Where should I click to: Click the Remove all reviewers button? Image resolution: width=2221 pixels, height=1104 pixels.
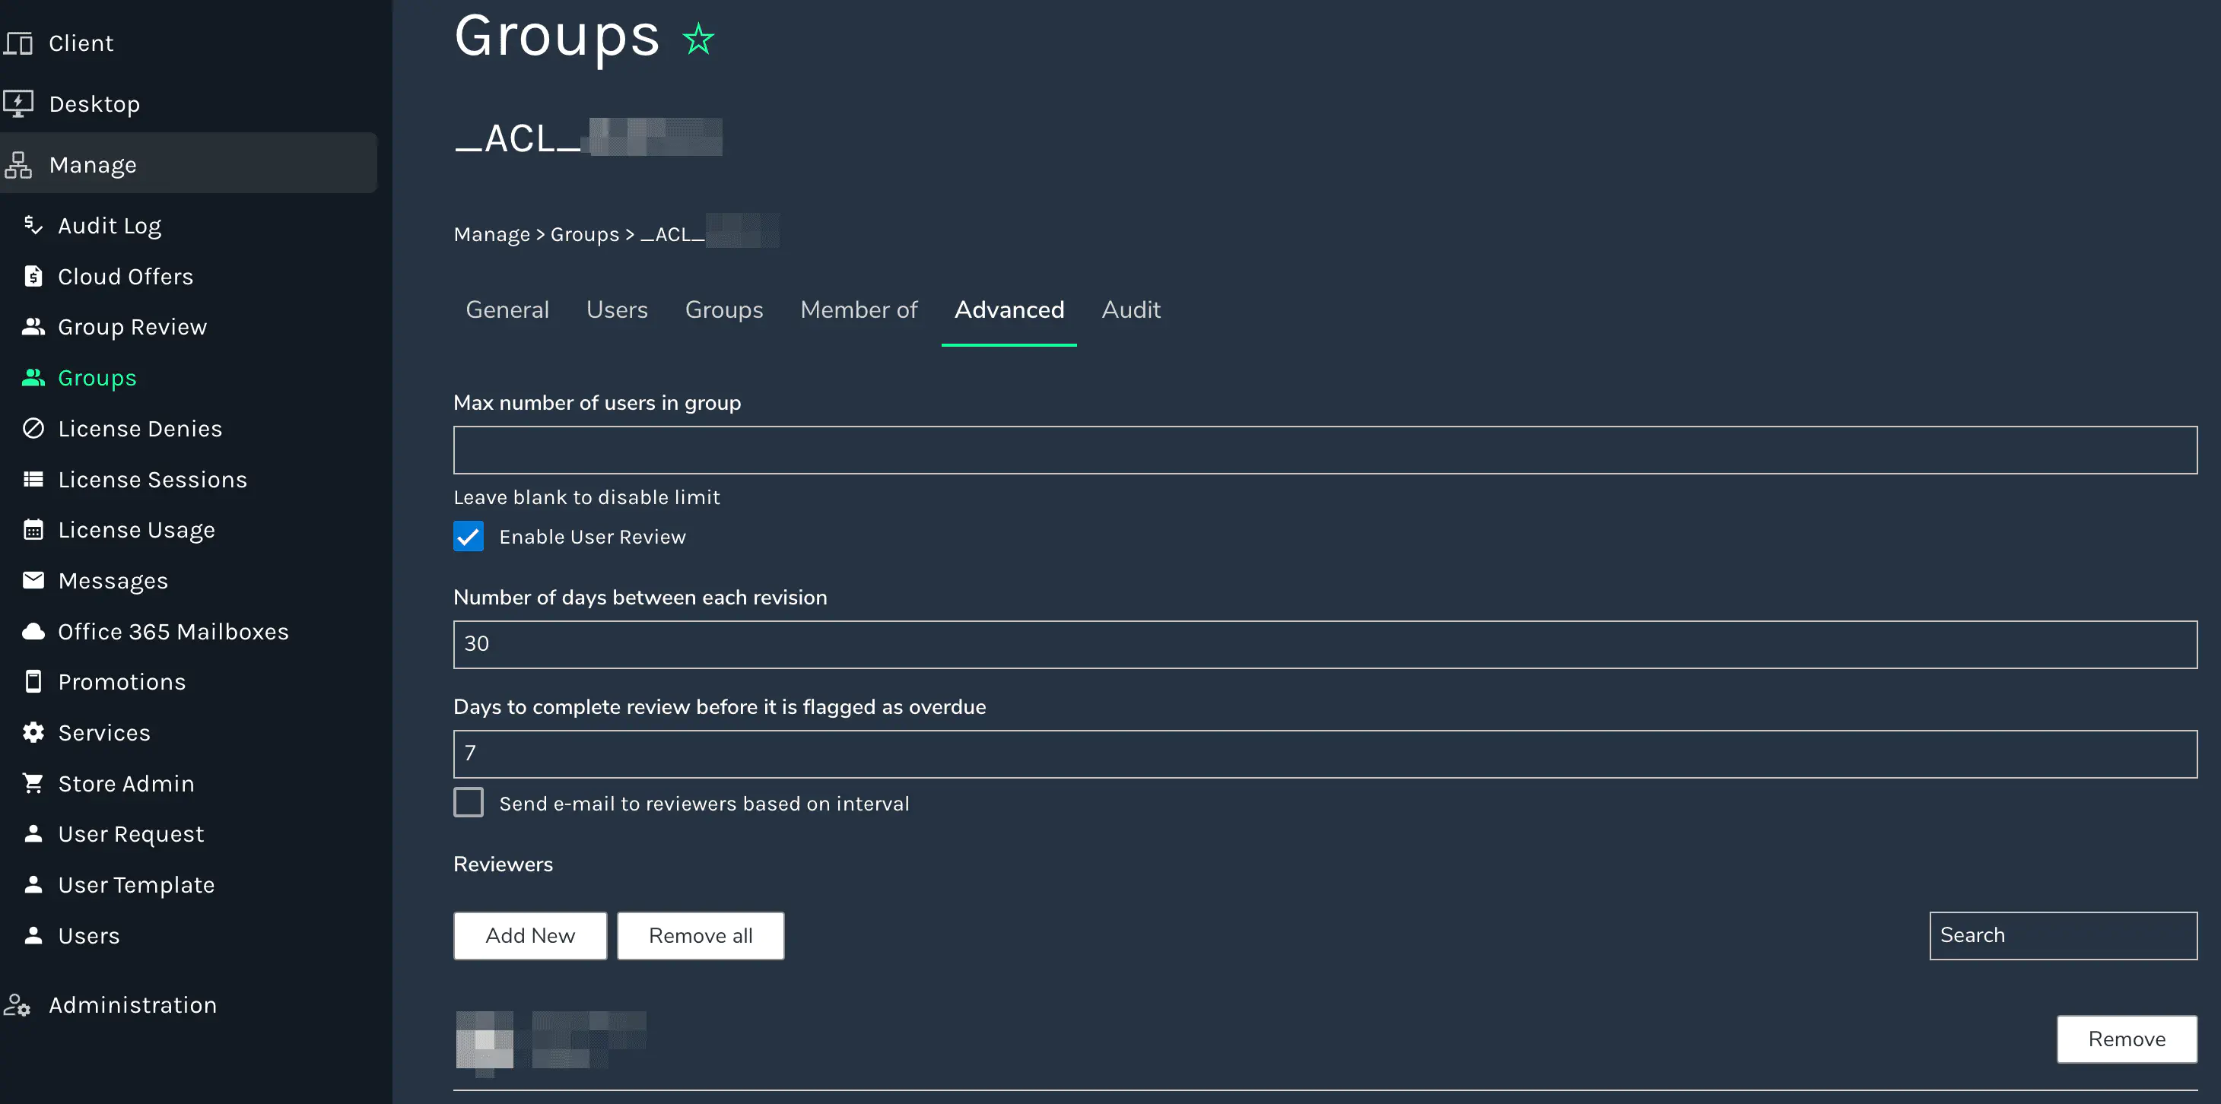[700, 936]
